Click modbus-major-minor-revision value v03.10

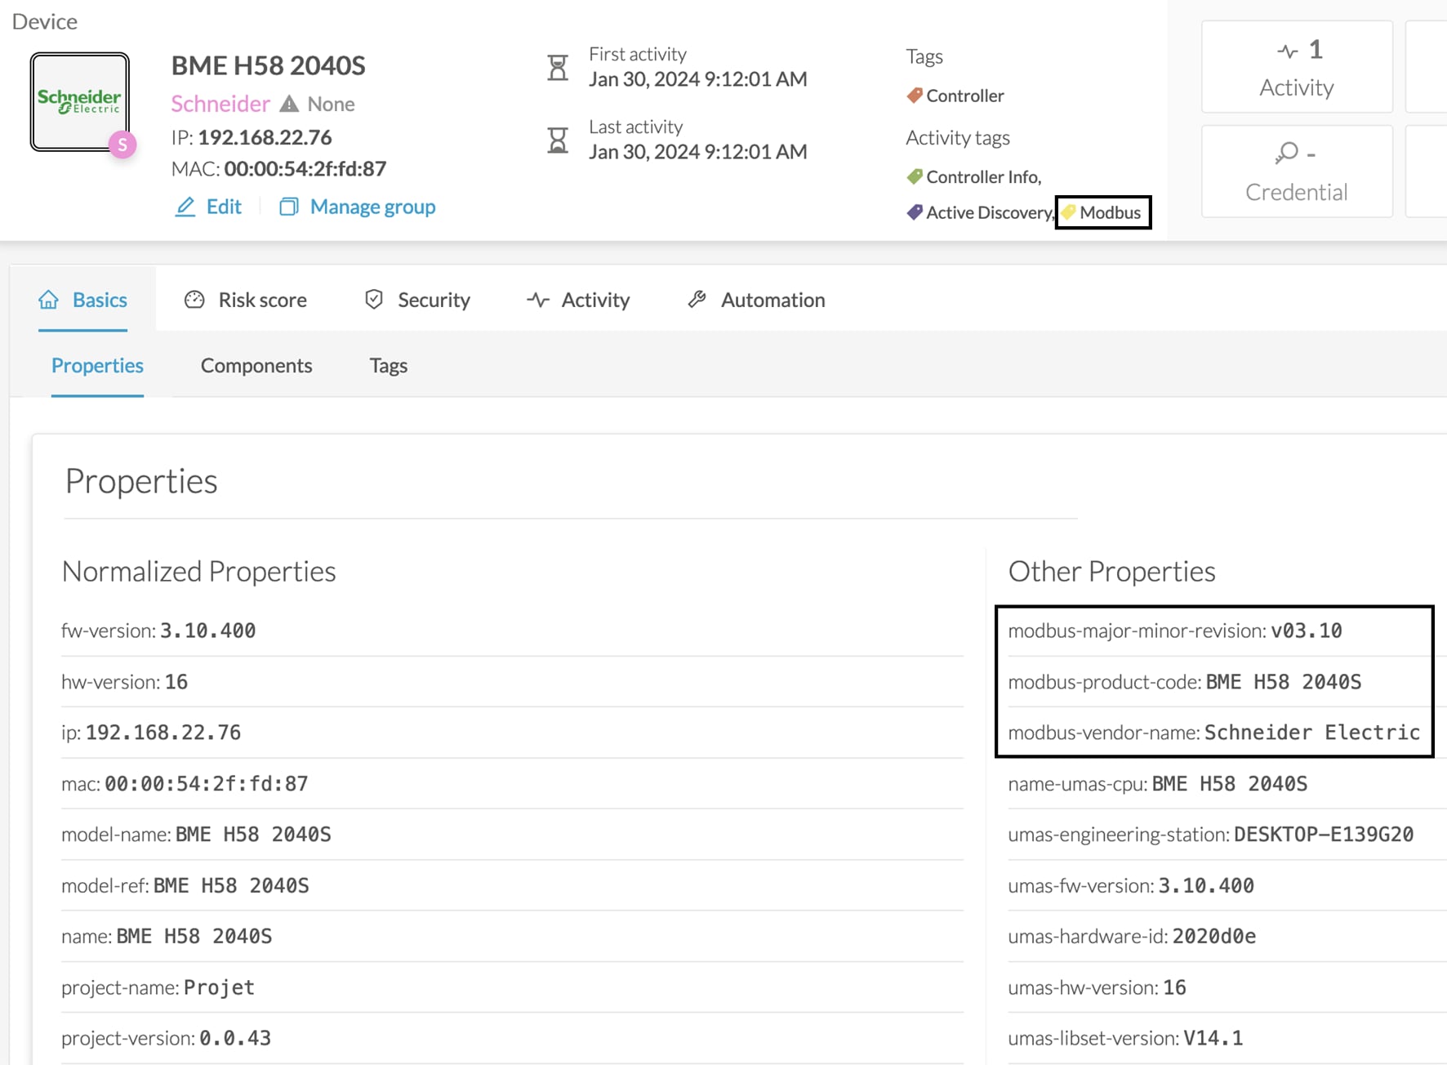(1307, 631)
